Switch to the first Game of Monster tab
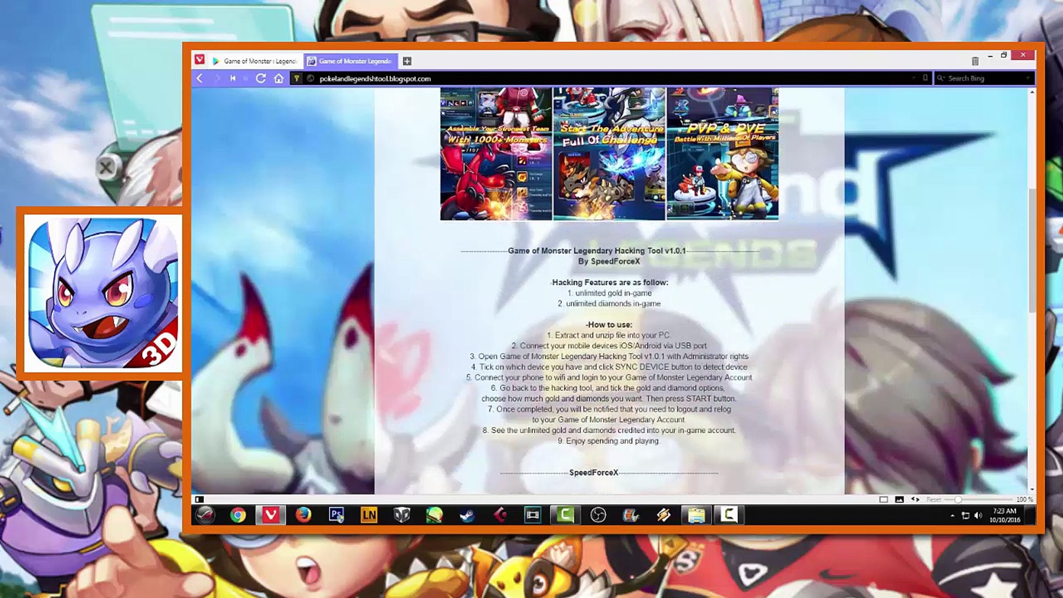This screenshot has height=598, width=1063. pos(255,61)
